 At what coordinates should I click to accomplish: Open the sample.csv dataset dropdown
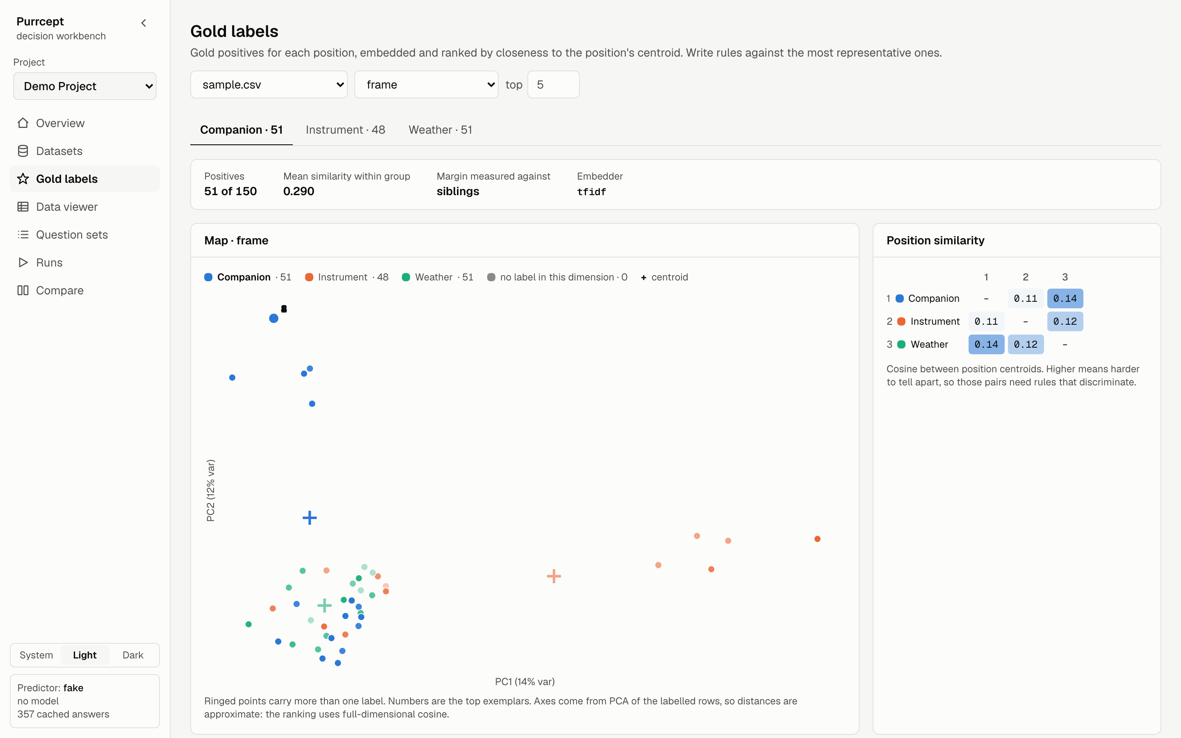pyautogui.click(x=269, y=84)
